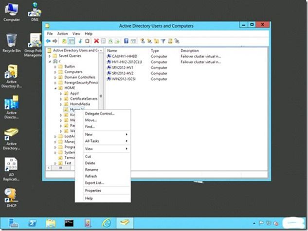Click the Refresh toolbar icon
Image resolution: width=308 pixels, height=231 pixels.
(110, 41)
